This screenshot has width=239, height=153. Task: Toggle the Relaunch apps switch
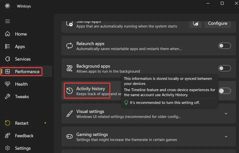224,46
